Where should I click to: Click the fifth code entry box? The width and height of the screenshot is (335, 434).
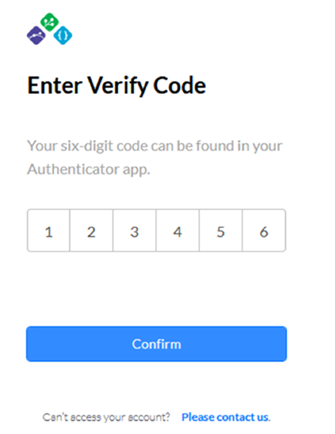click(x=221, y=230)
